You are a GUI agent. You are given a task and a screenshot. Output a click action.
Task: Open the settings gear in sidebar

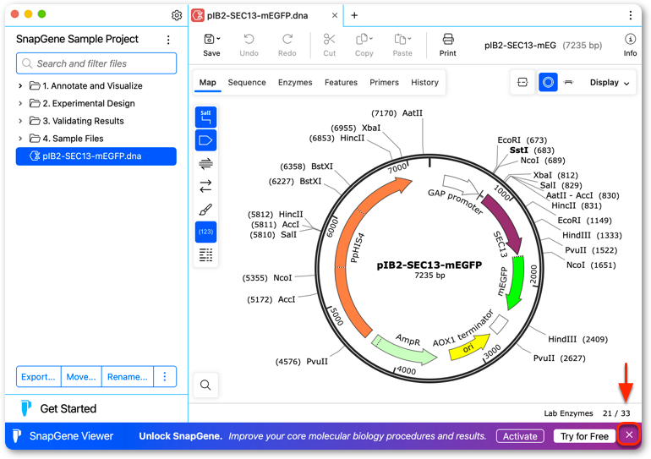coord(177,15)
